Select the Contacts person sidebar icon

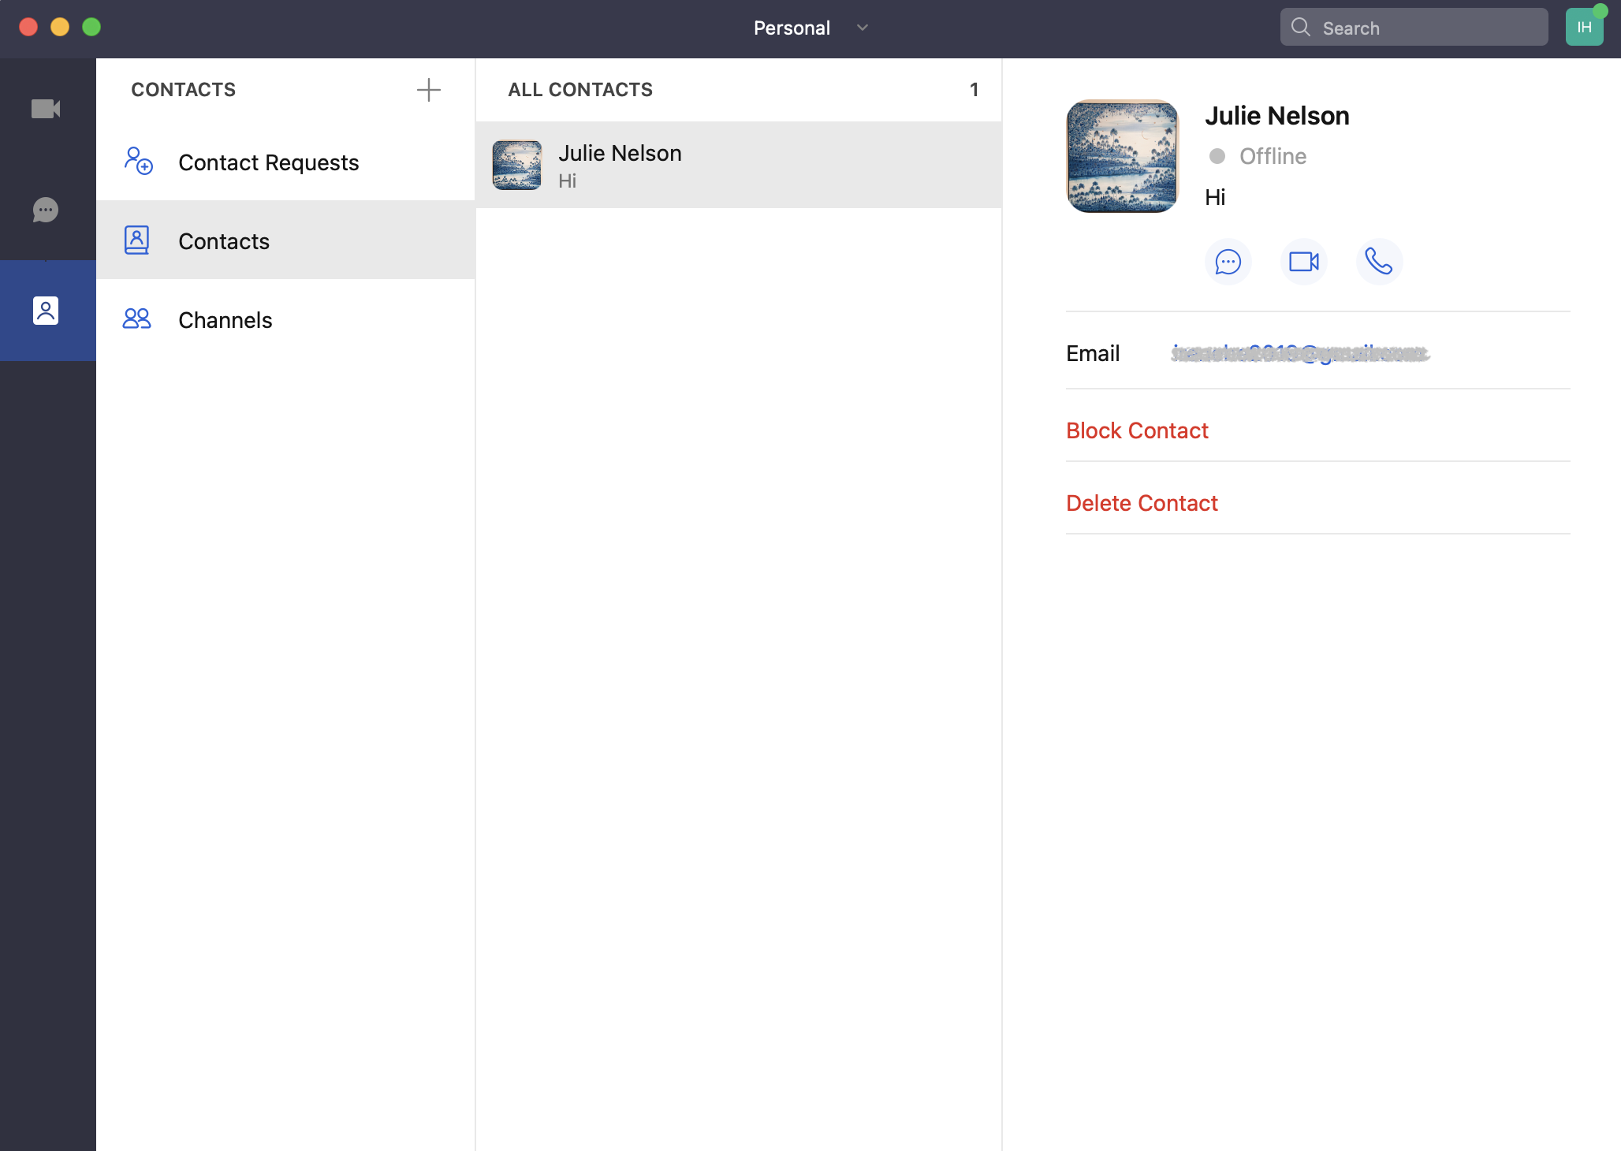pyautogui.click(x=46, y=311)
